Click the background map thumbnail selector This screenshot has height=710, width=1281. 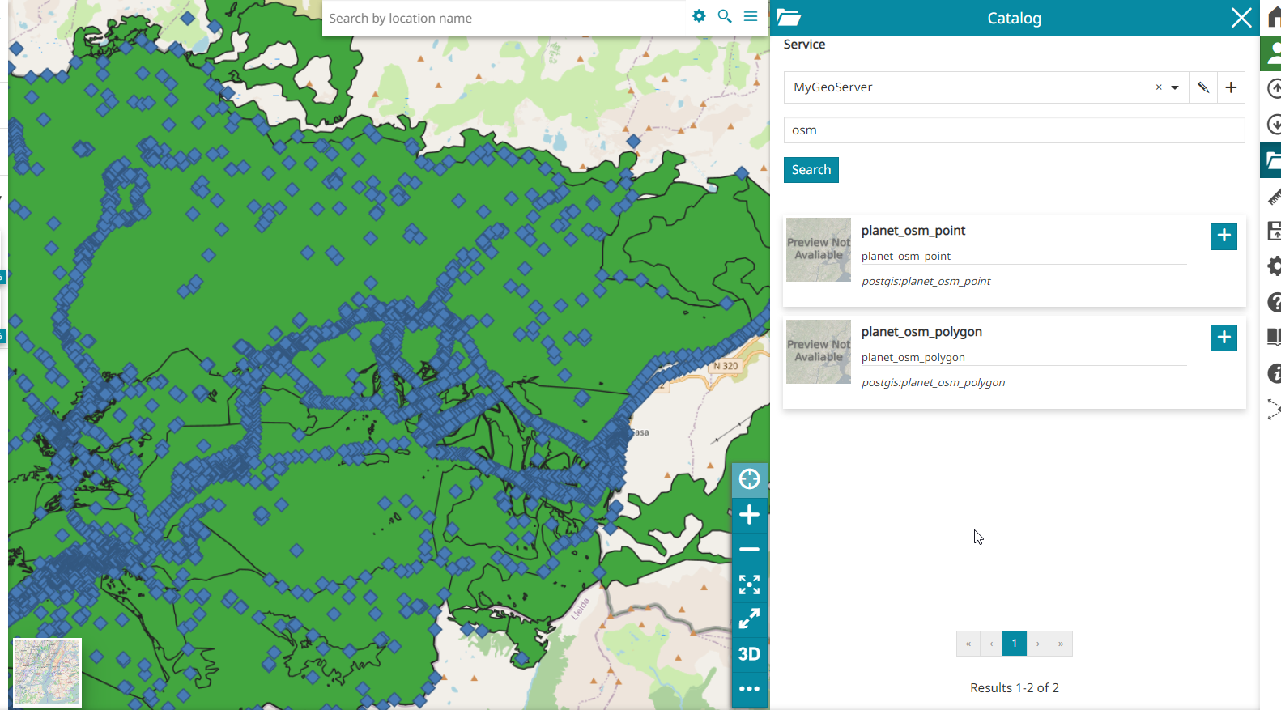48,672
